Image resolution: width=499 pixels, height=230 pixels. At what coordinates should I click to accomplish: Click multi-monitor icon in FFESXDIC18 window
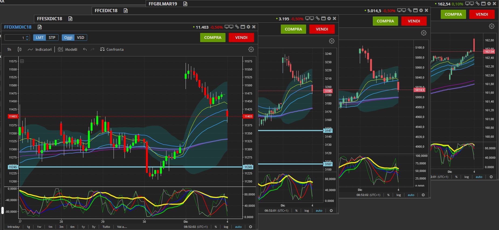click(310, 19)
